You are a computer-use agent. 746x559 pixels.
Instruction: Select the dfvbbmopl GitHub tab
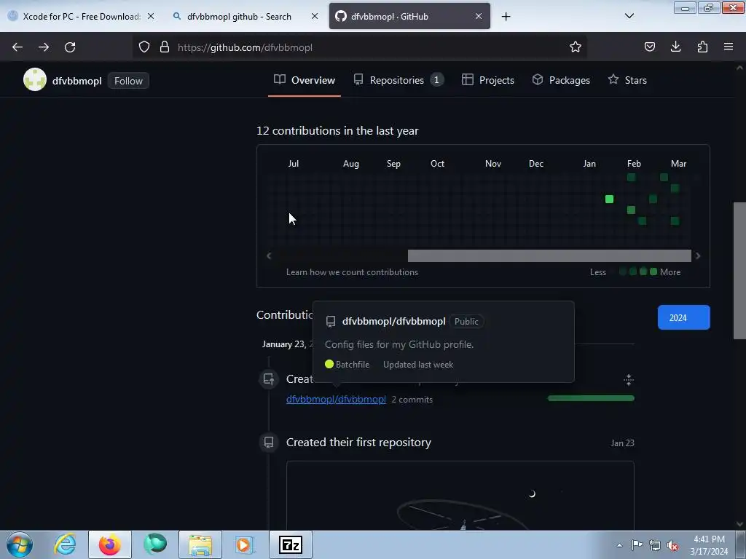pos(409,16)
